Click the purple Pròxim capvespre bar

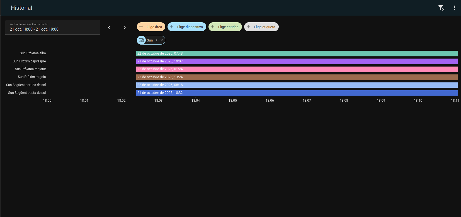coord(297,61)
